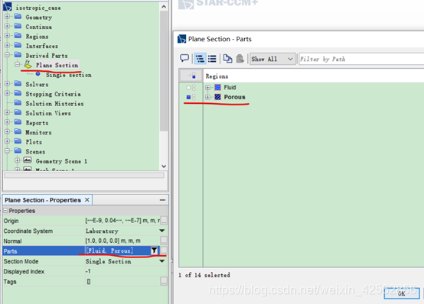Switch to flat list view icon
The image size is (424, 304).
[x=212, y=59]
